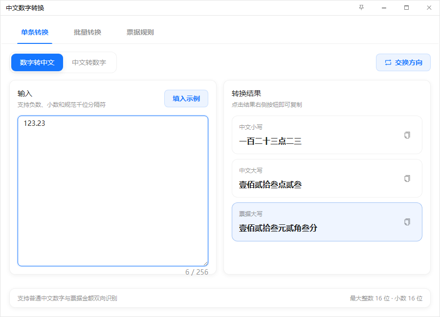Open the 票据规则 tab

(140, 32)
